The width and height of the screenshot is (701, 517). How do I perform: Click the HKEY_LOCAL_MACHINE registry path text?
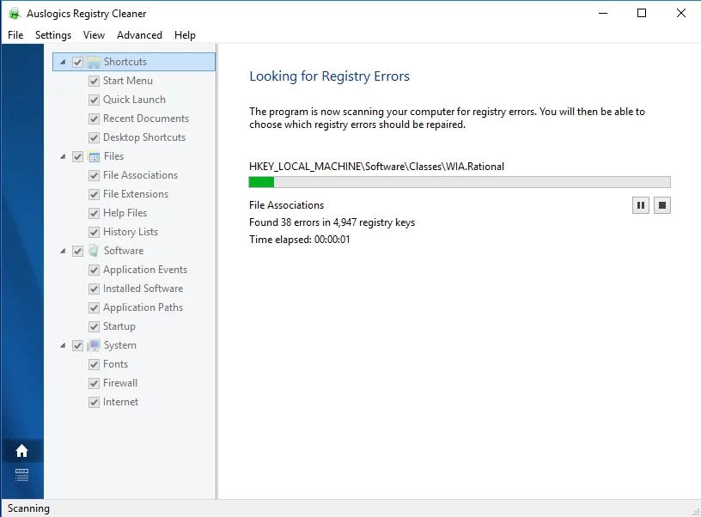(x=376, y=167)
